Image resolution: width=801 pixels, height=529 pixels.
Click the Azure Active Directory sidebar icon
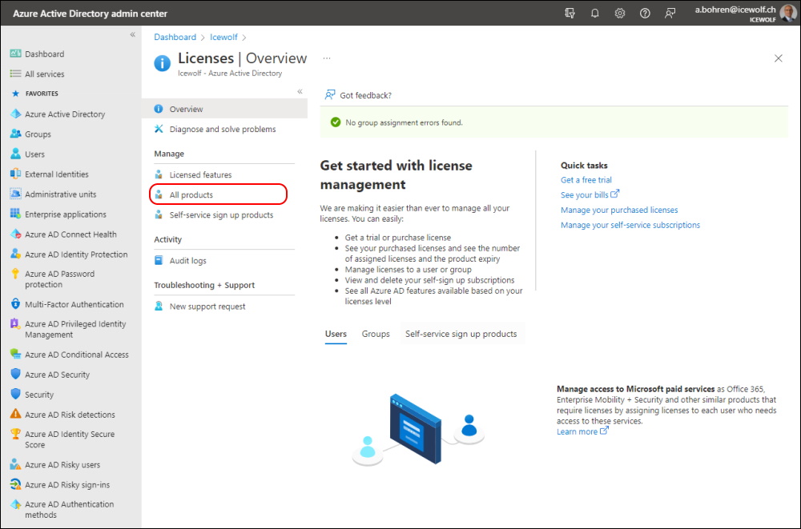click(x=15, y=114)
